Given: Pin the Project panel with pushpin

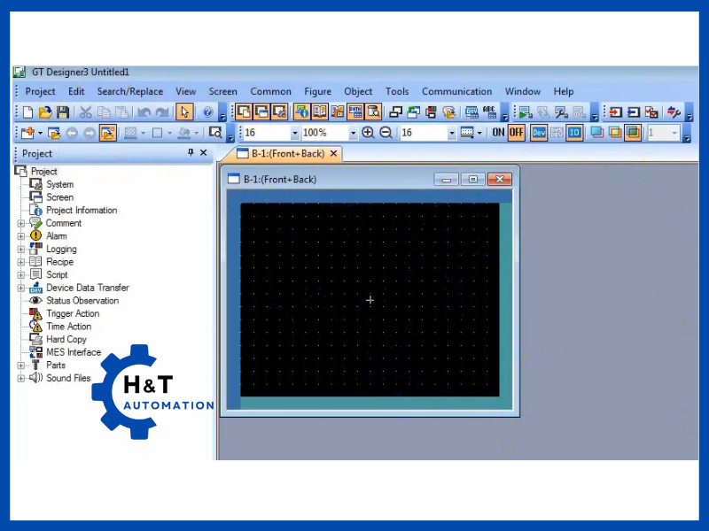Looking at the screenshot, I should pyautogui.click(x=191, y=153).
